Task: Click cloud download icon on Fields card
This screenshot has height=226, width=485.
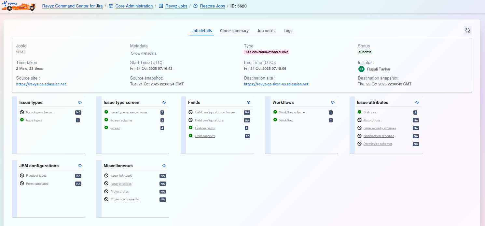Action: (x=248, y=102)
